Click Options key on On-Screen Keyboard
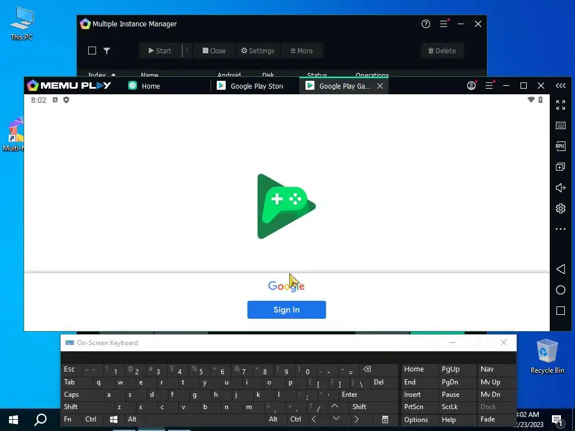 click(419, 420)
